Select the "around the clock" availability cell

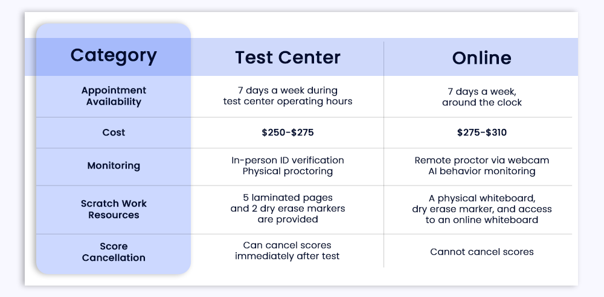(481, 96)
